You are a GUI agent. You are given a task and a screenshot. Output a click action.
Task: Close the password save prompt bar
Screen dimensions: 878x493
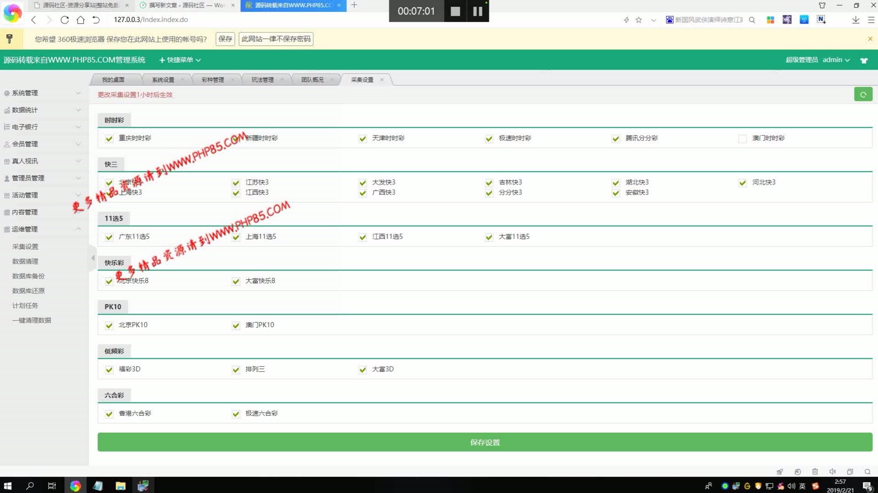870,39
